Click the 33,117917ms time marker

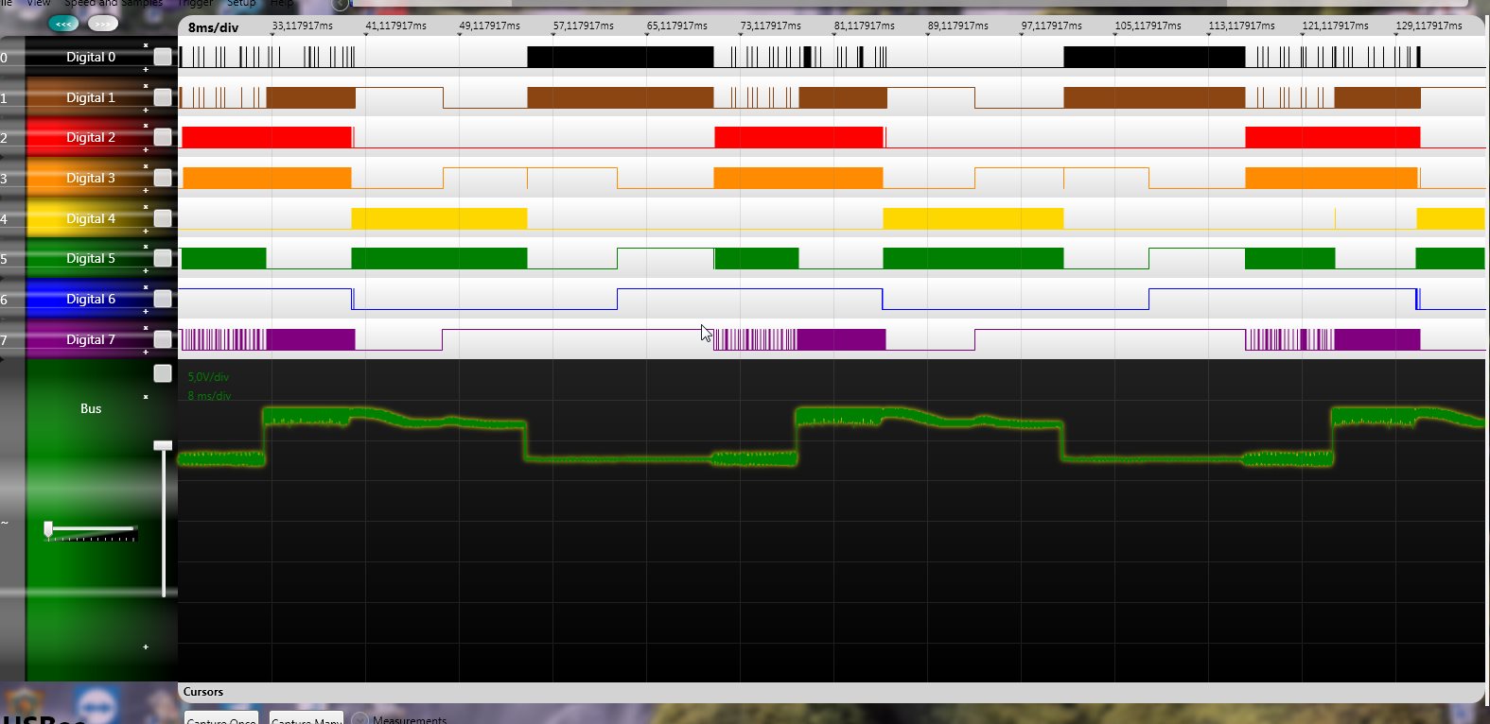(x=303, y=26)
